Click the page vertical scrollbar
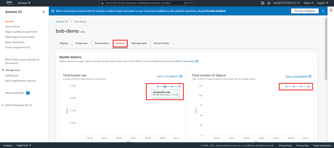334x148 pixels. [326, 50]
